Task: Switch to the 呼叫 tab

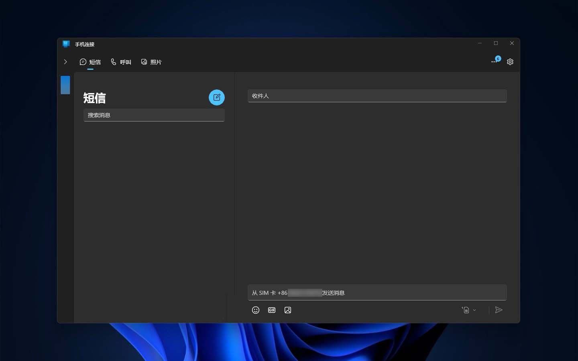Action: point(121,62)
